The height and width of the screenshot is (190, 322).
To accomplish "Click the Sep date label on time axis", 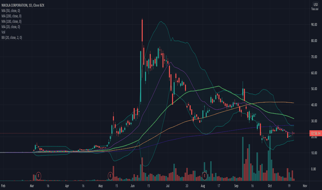I will [236, 186].
